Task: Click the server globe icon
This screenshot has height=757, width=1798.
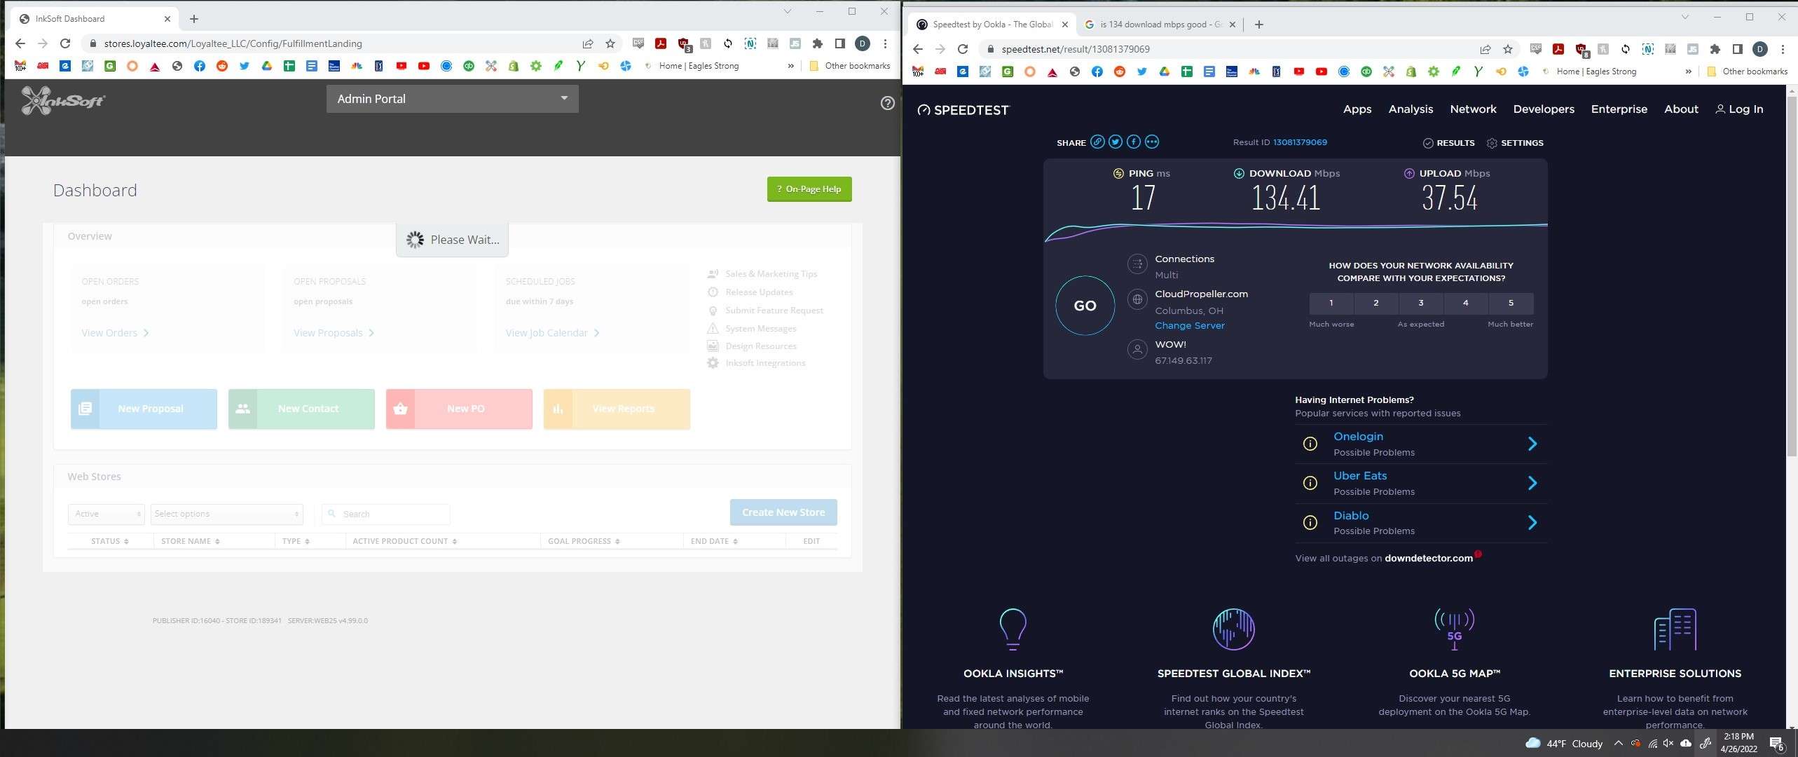Action: pyautogui.click(x=1137, y=299)
